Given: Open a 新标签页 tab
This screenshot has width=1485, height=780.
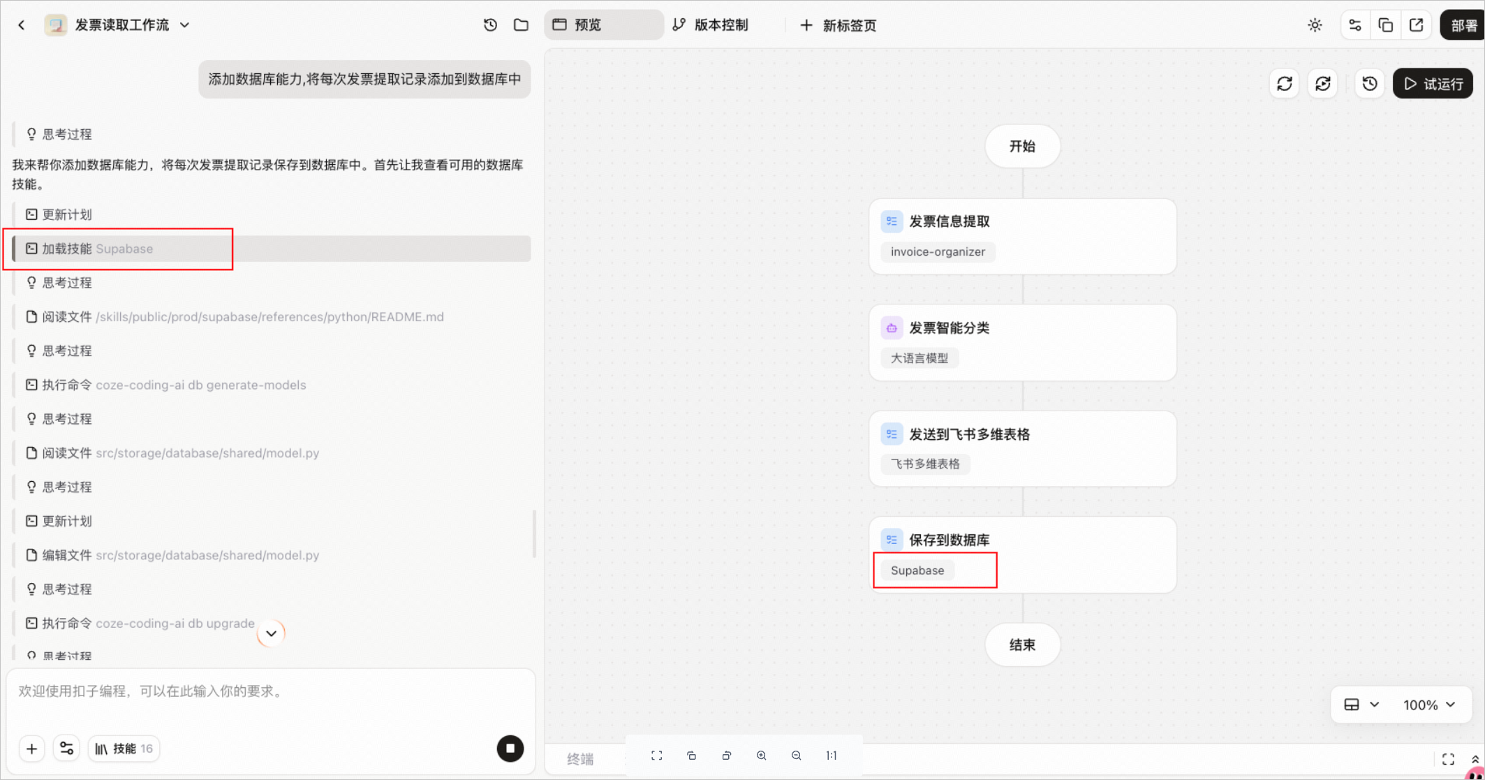Looking at the screenshot, I should (838, 25).
